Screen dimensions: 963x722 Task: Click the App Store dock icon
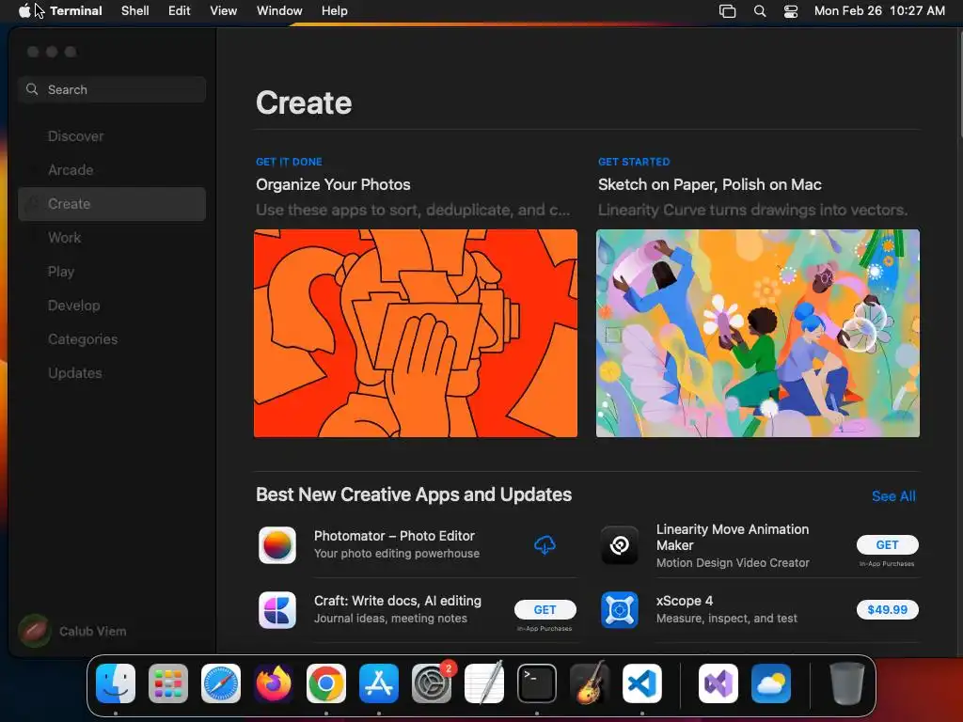379,683
